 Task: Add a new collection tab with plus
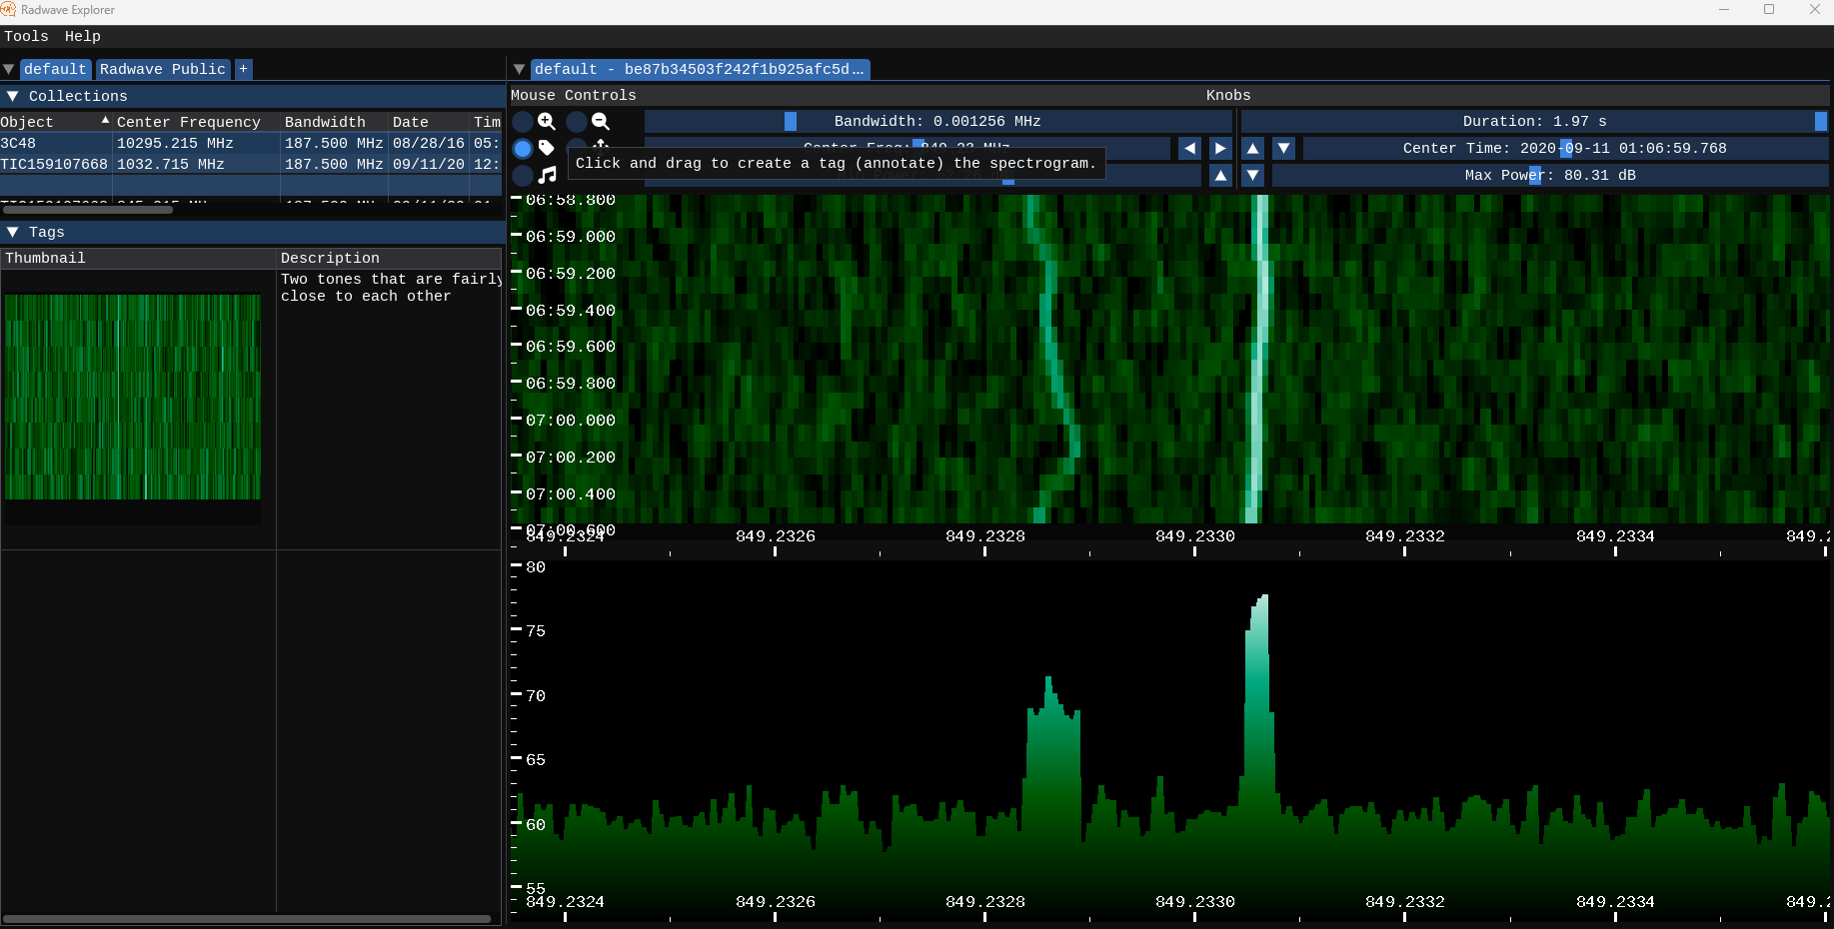(243, 69)
